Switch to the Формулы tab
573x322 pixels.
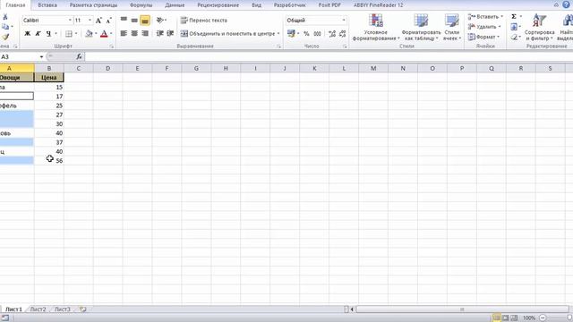[141, 5]
